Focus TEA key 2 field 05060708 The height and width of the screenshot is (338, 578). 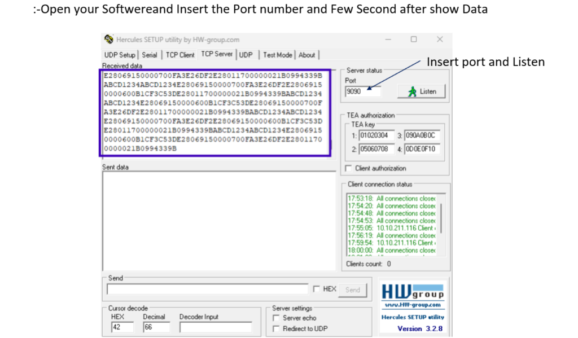[x=376, y=149]
